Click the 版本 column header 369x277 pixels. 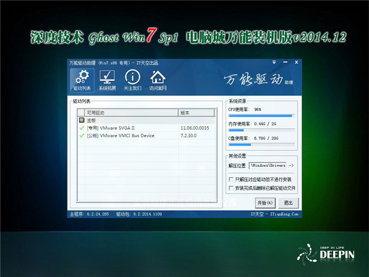click(x=196, y=113)
